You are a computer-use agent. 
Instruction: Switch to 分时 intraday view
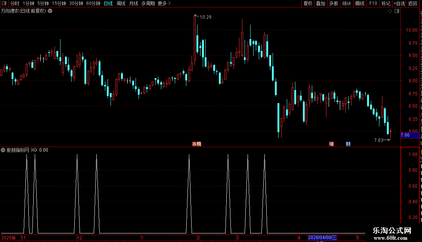[x=15, y=3]
